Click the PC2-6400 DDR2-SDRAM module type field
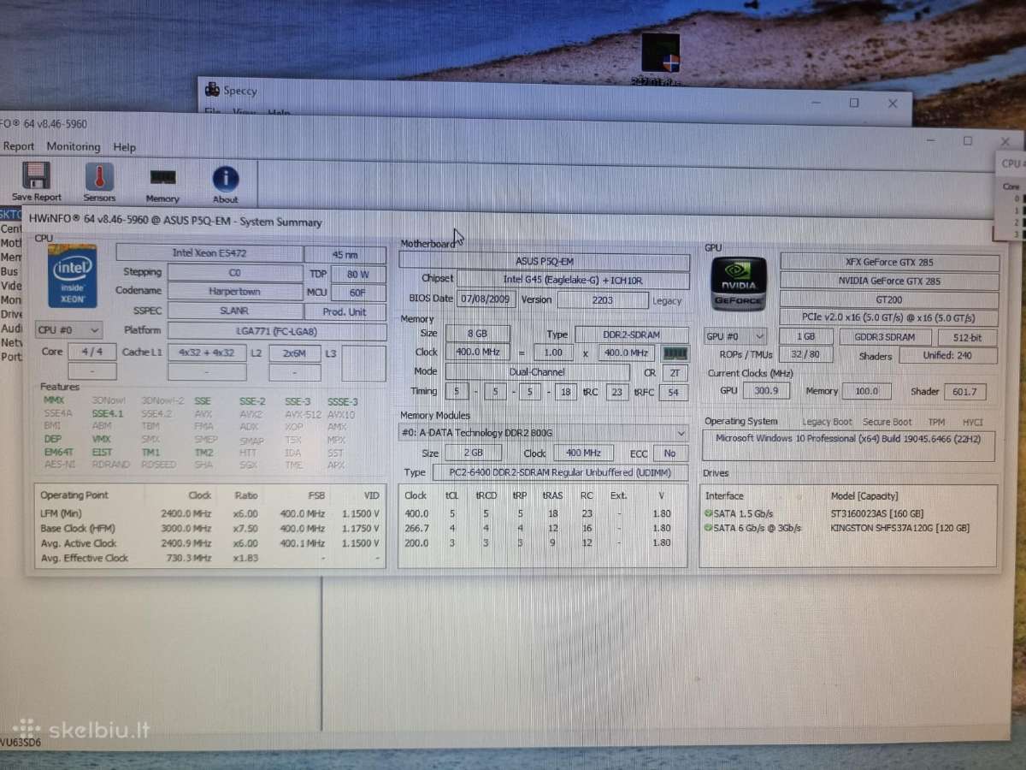Viewport: 1026px width, 770px height. pos(560,473)
